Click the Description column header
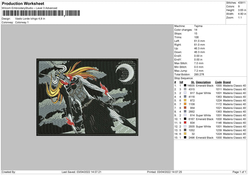 (x=203, y=82)
